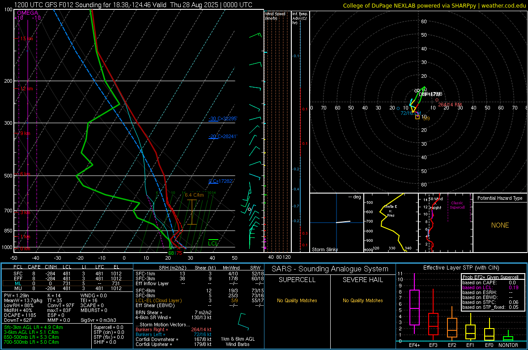Click the '0 C=17282' freezing level label

pos(221,181)
